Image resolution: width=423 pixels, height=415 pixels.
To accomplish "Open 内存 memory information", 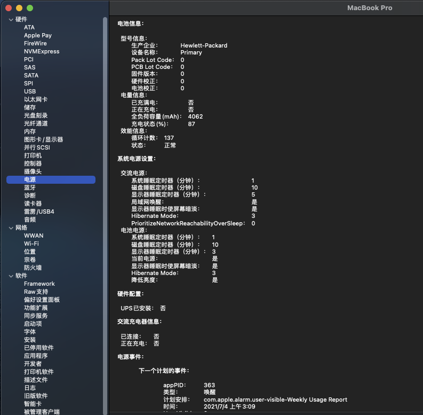I will coord(30,131).
